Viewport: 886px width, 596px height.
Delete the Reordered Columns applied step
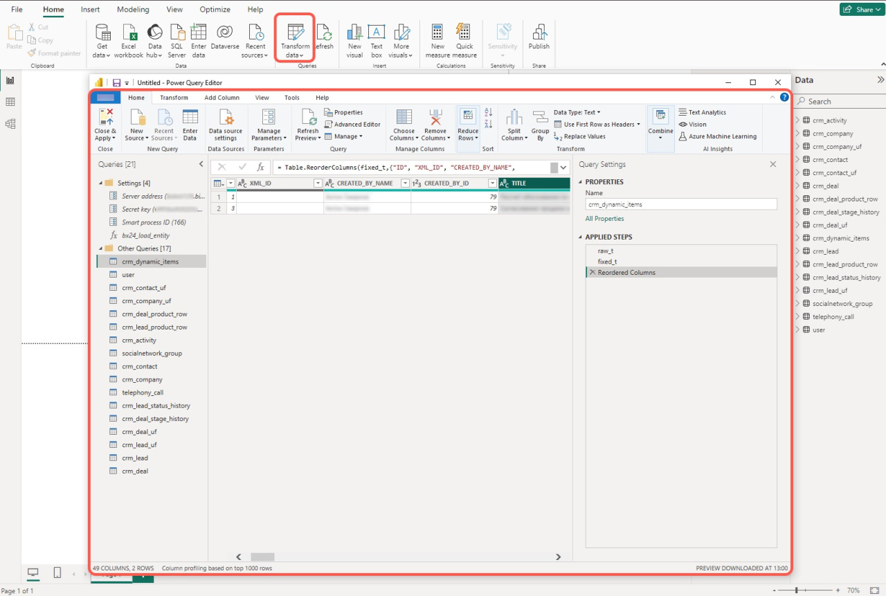tap(592, 273)
